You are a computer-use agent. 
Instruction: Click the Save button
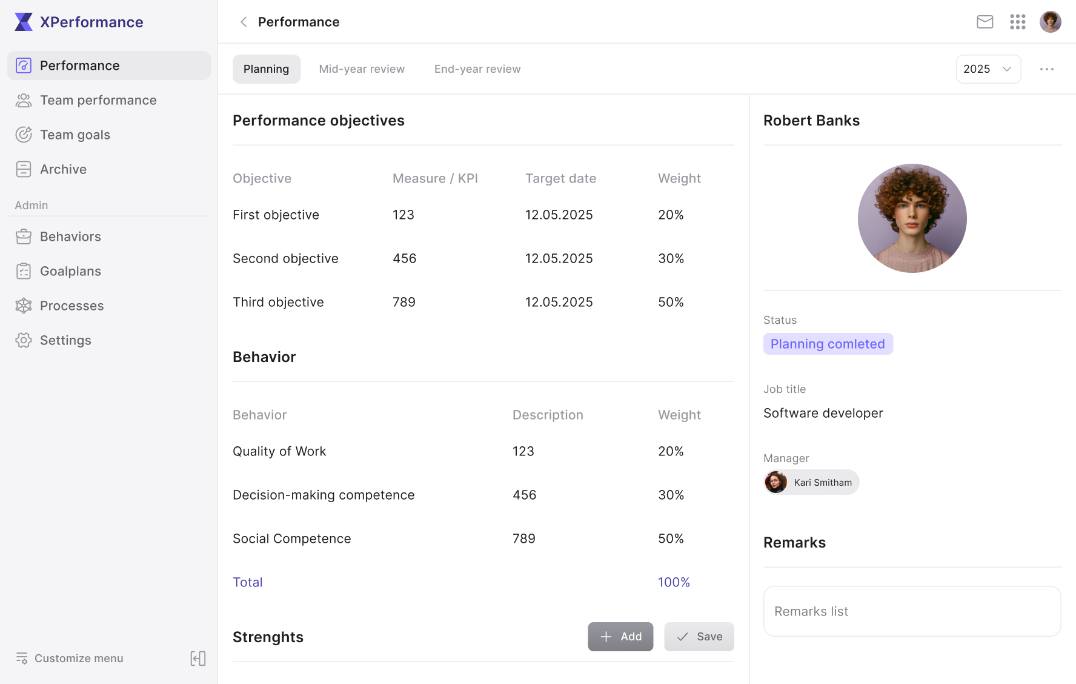coord(699,637)
